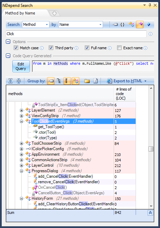Click the Internet Explorer export icon

pos(110,81)
